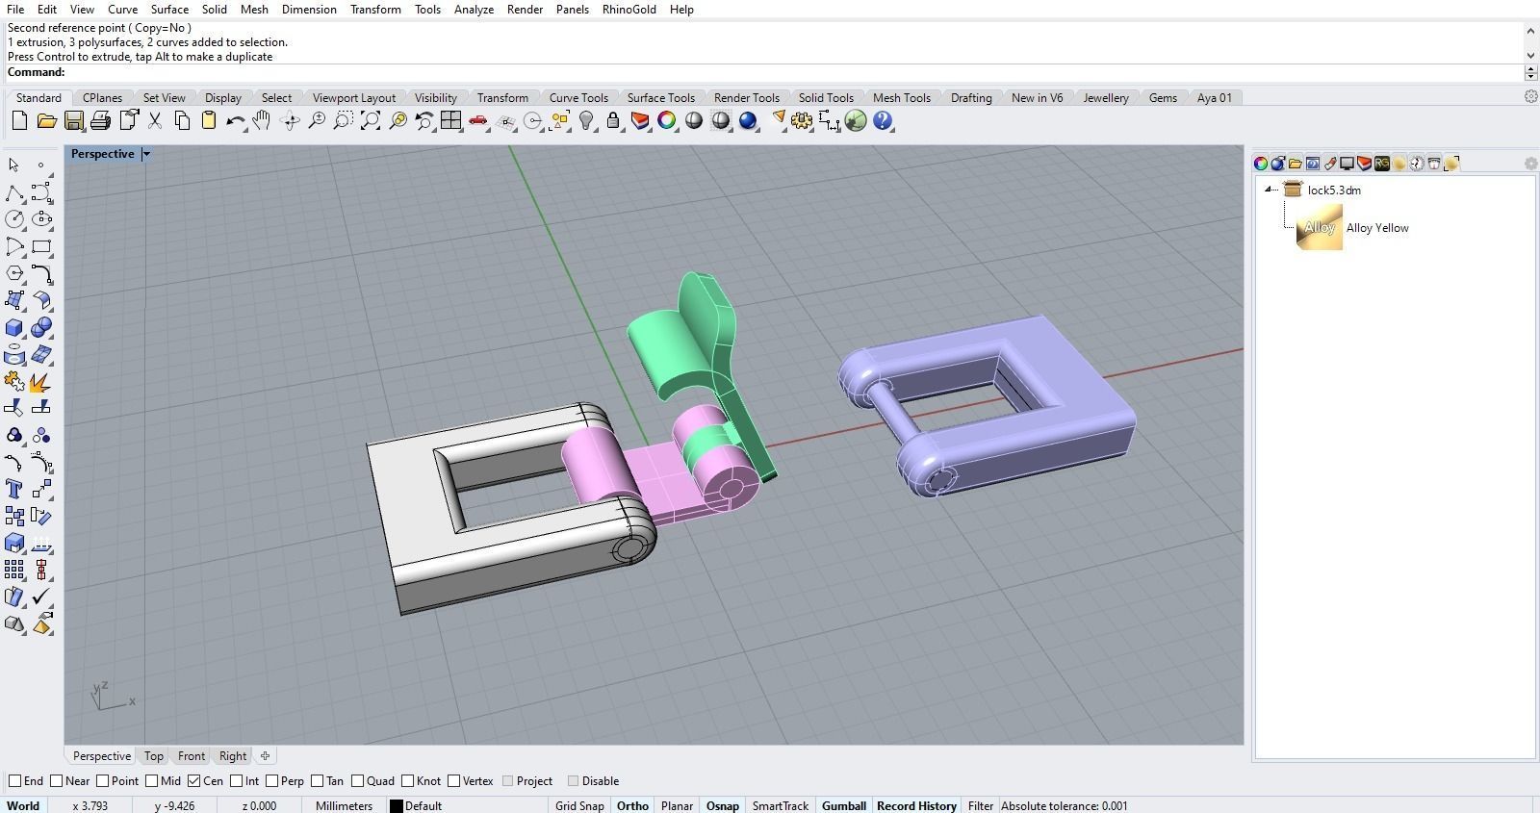1540x813 pixels.
Task: Click the Cut scissors icon
Action: pyautogui.click(x=155, y=120)
